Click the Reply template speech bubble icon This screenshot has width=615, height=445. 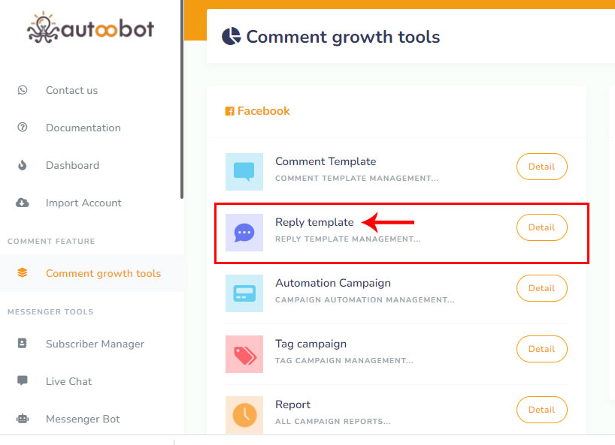[x=244, y=233]
